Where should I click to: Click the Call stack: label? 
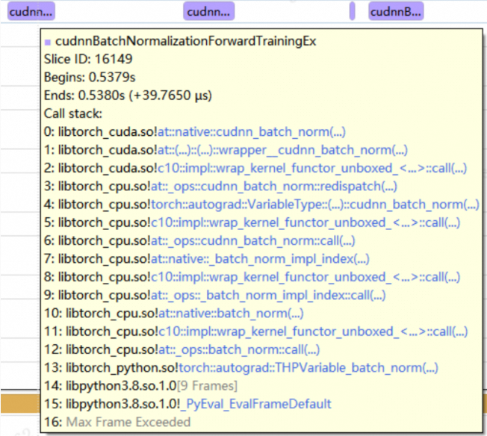pyautogui.click(x=73, y=113)
